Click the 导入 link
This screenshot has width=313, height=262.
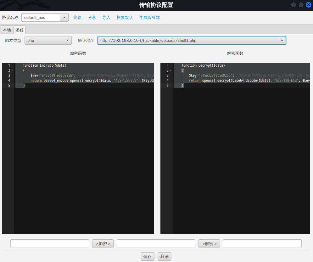[x=106, y=18]
